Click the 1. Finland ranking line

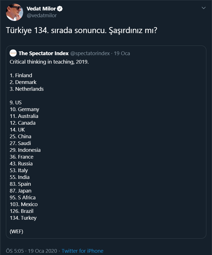(21, 75)
